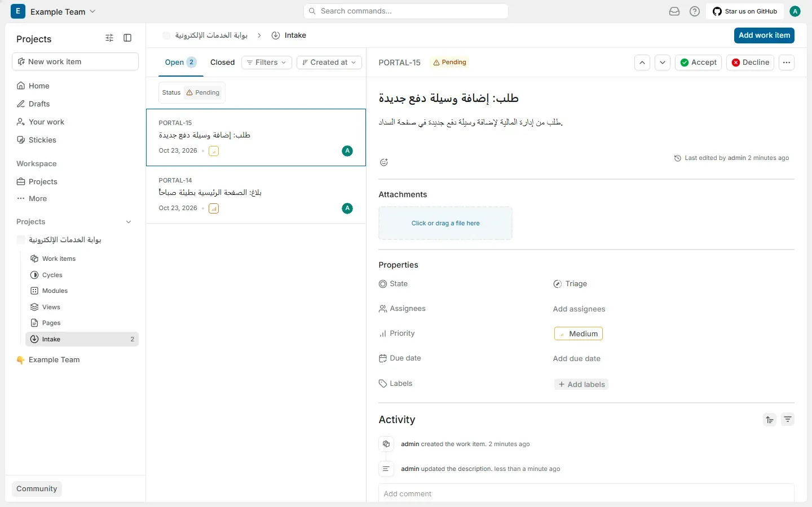Add an emoji reaction to the description
The image size is (812, 507).
pos(384,162)
